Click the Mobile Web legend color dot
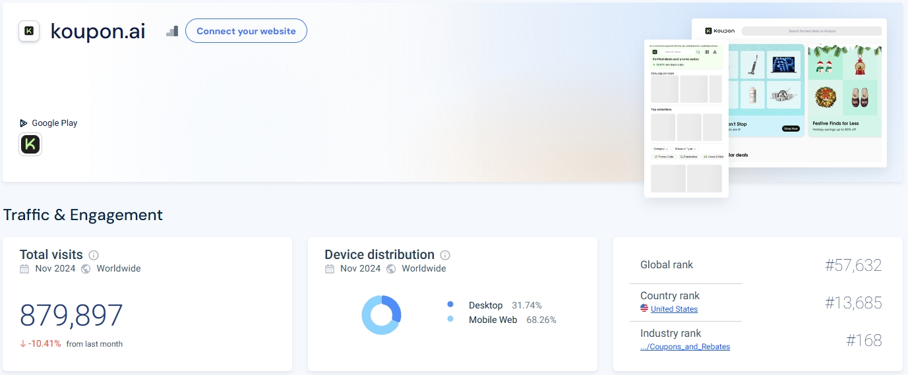Viewport: 908px width, 375px height. click(450, 319)
